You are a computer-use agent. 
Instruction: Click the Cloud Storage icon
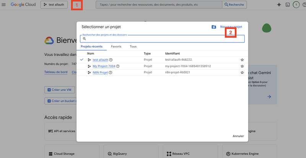pos(50,154)
